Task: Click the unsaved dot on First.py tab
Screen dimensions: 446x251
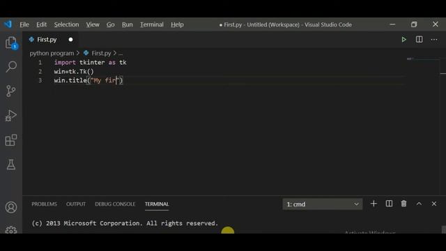Action: tap(70, 40)
